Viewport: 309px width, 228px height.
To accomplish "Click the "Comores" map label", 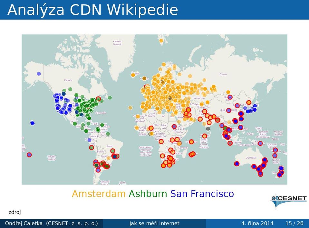I will pos(183,148).
